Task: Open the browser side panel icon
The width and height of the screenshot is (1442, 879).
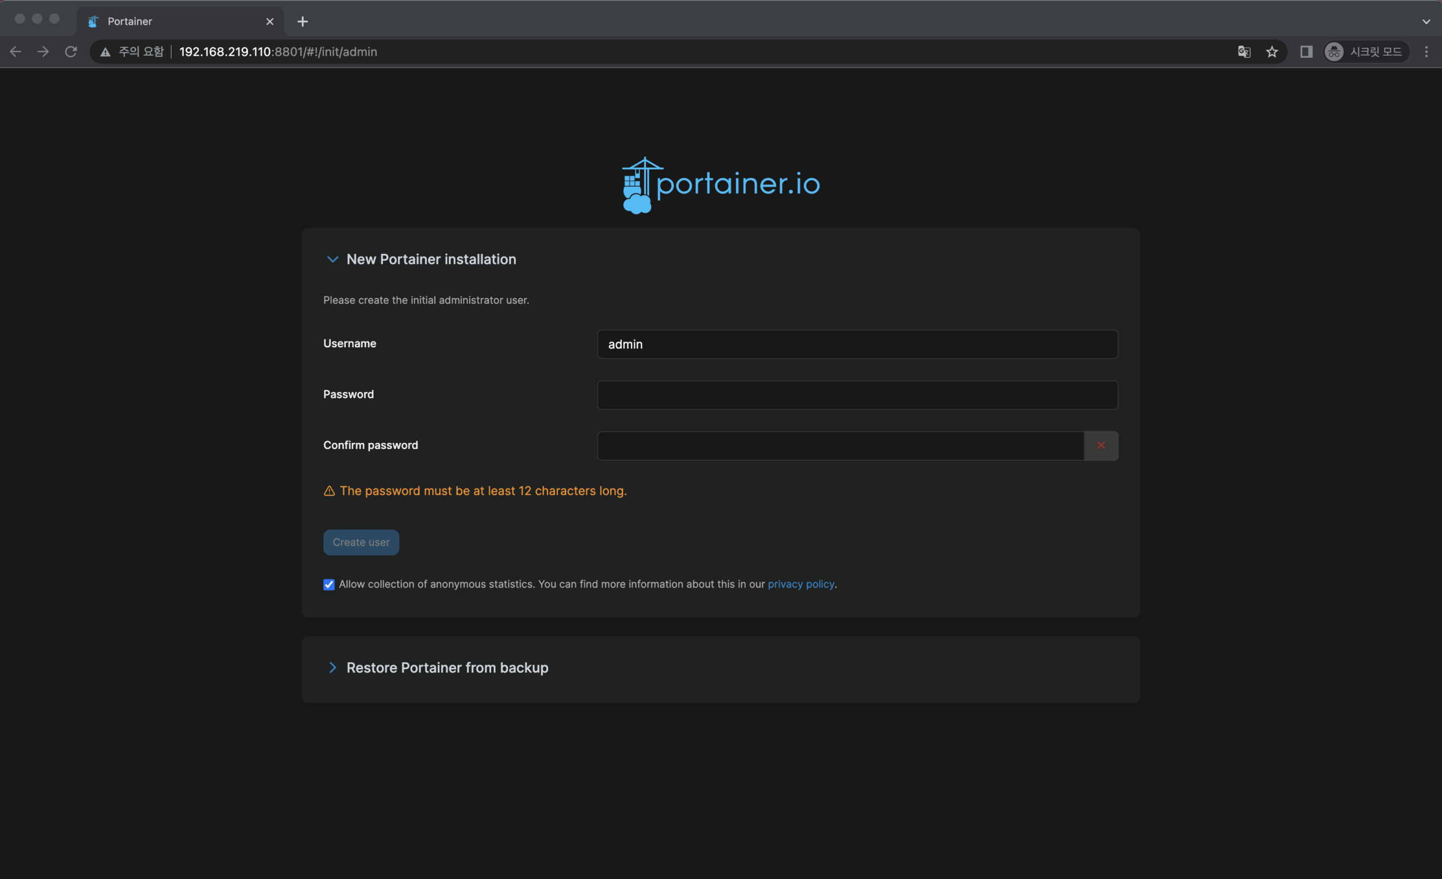Action: pos(1306,51)
